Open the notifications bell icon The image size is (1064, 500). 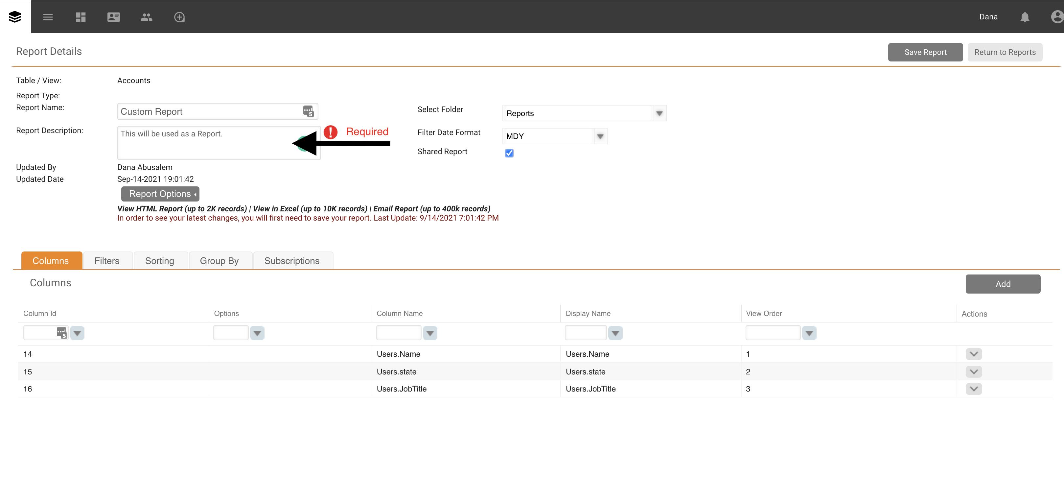coord(1024,17)
